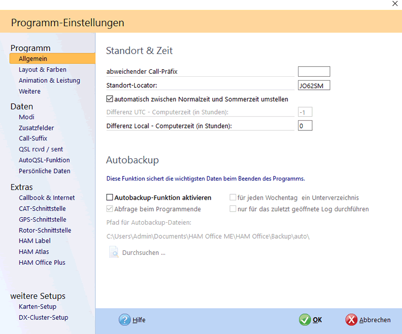Click the Daten section heading
This screenshot has height=334, width=402.
[x=22, y=106]
